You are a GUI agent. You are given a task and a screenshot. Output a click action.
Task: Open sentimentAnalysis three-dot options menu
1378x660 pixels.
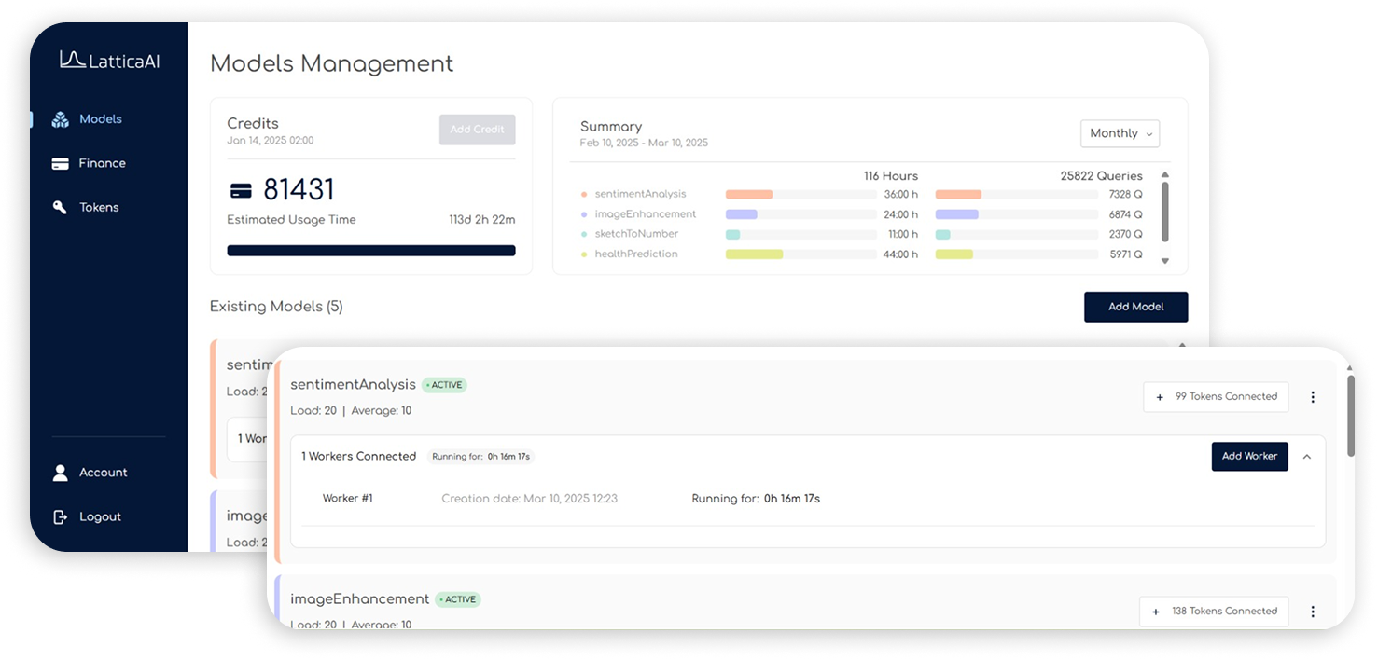click(x=1313, y=397)
